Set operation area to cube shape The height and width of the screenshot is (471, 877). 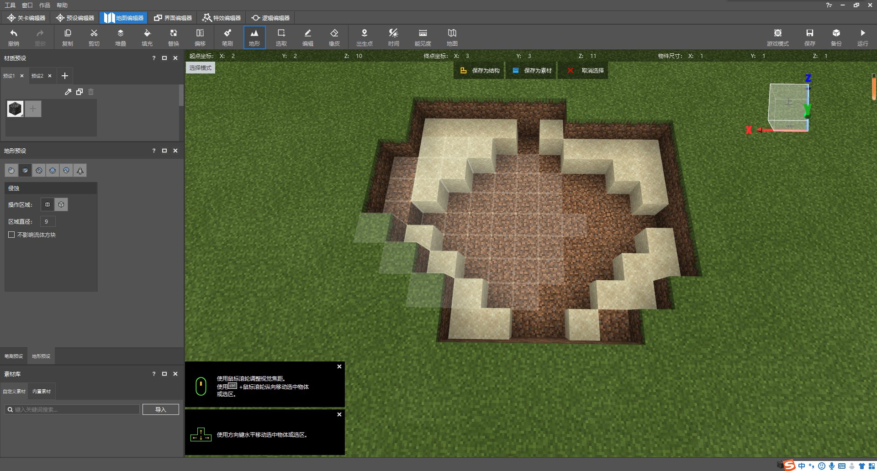61,204
